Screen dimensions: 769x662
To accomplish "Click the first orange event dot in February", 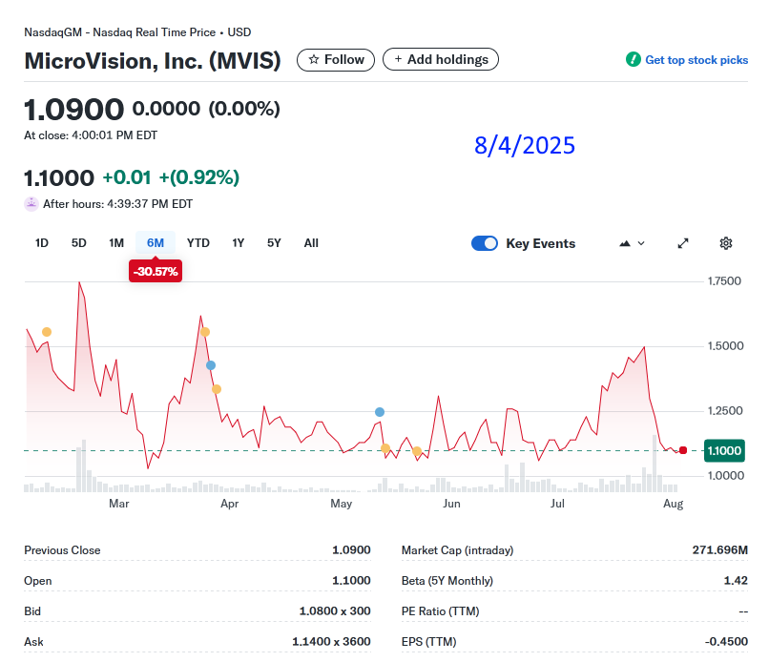I will pos(47,332).
